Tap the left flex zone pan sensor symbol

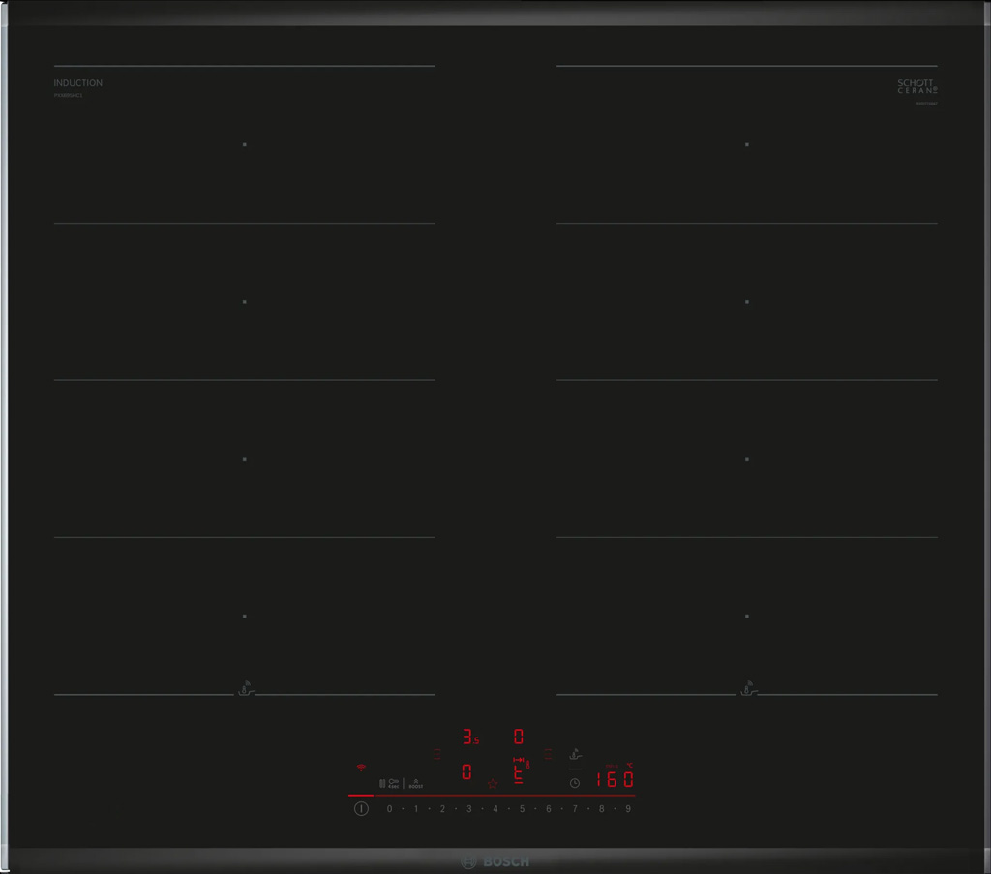245,690
